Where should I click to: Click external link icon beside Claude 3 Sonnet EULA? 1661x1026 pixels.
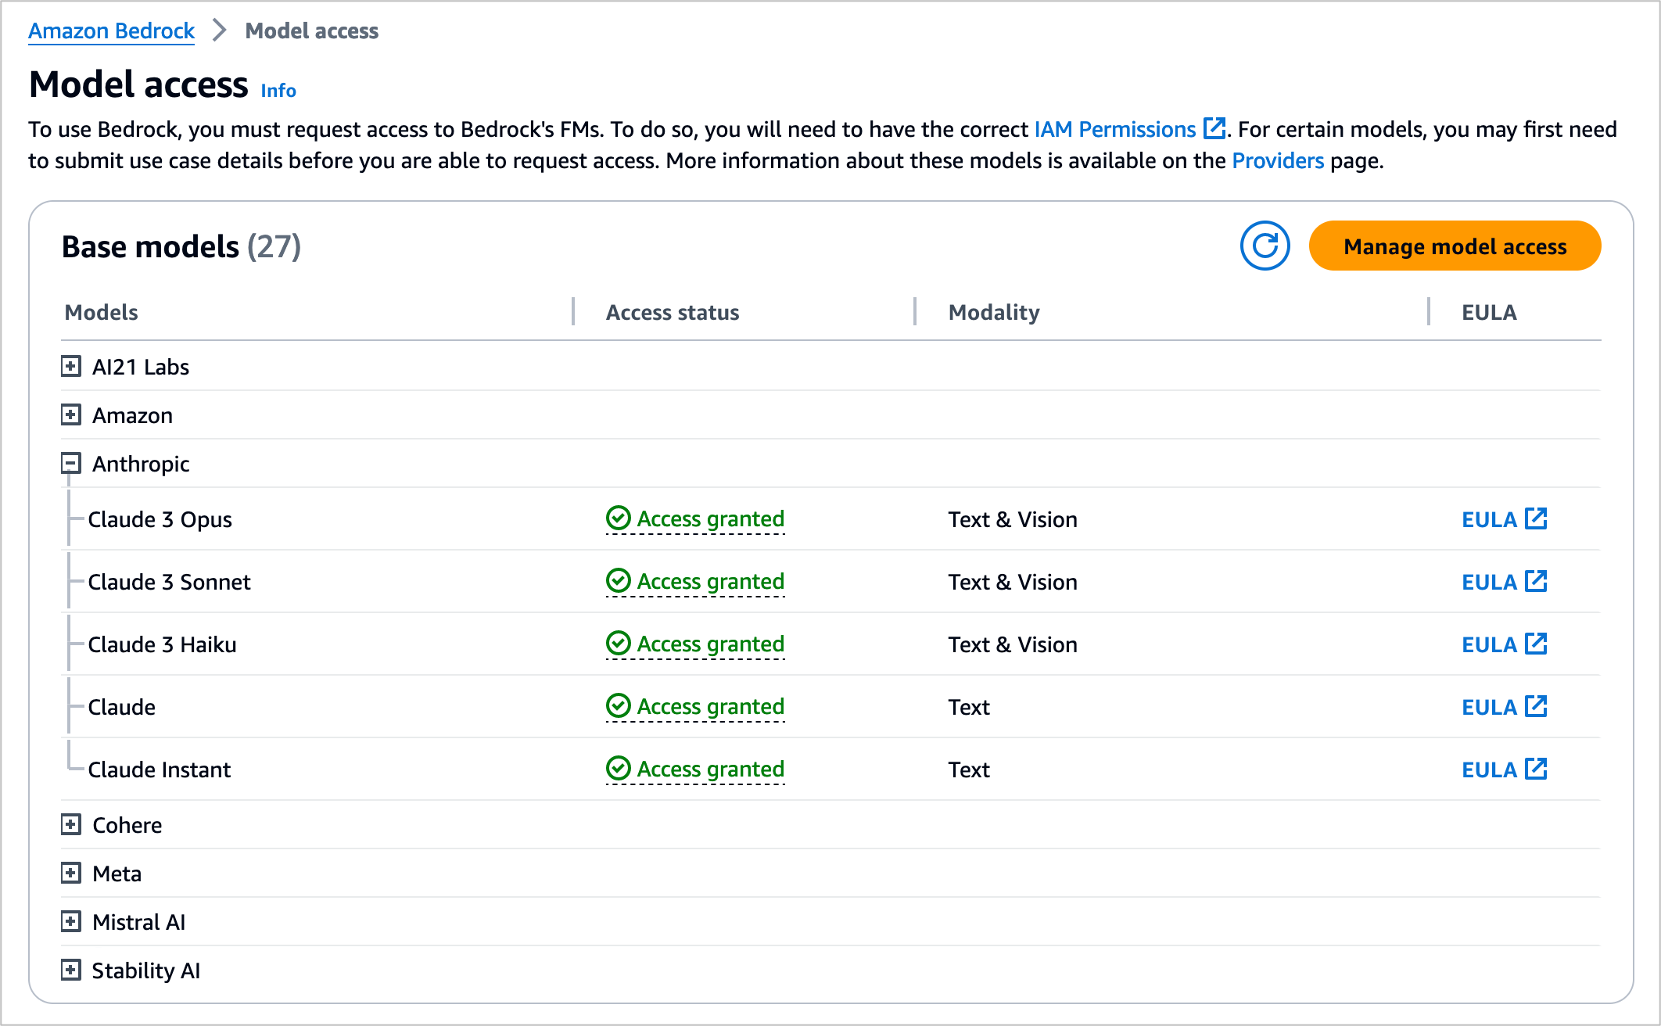tap(1536, 581)
